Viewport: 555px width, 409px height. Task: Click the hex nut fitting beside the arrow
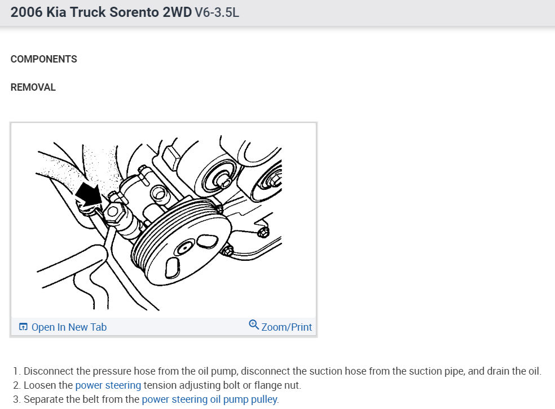pyautogui.click(x=113, y=211)
